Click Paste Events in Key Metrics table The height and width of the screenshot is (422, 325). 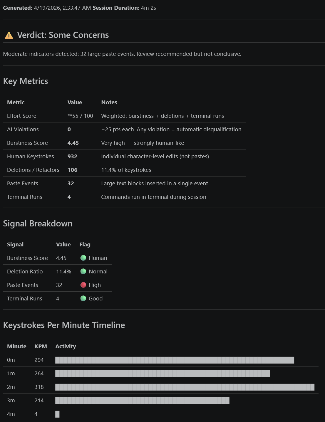[x=23, y=183]
